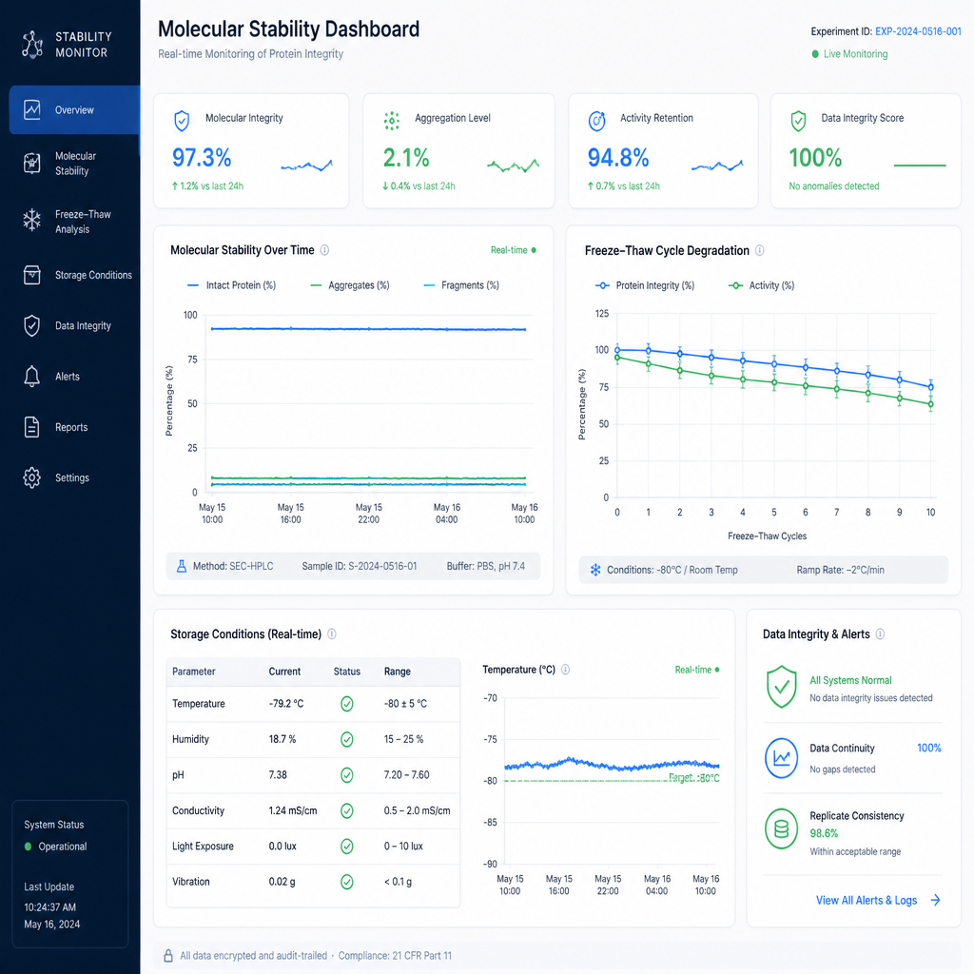Show info for Temperature (°C) chart
The height and width of the screenshot is (974, 974).
coord(565,670)
